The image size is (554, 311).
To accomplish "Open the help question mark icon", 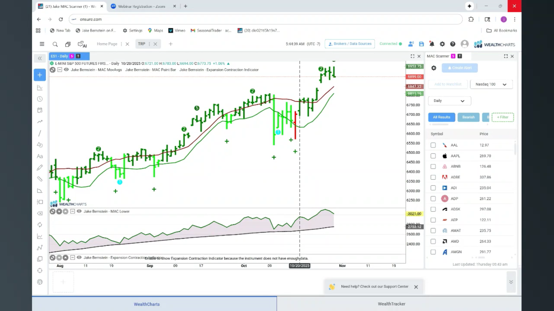I will click(453, 44).
